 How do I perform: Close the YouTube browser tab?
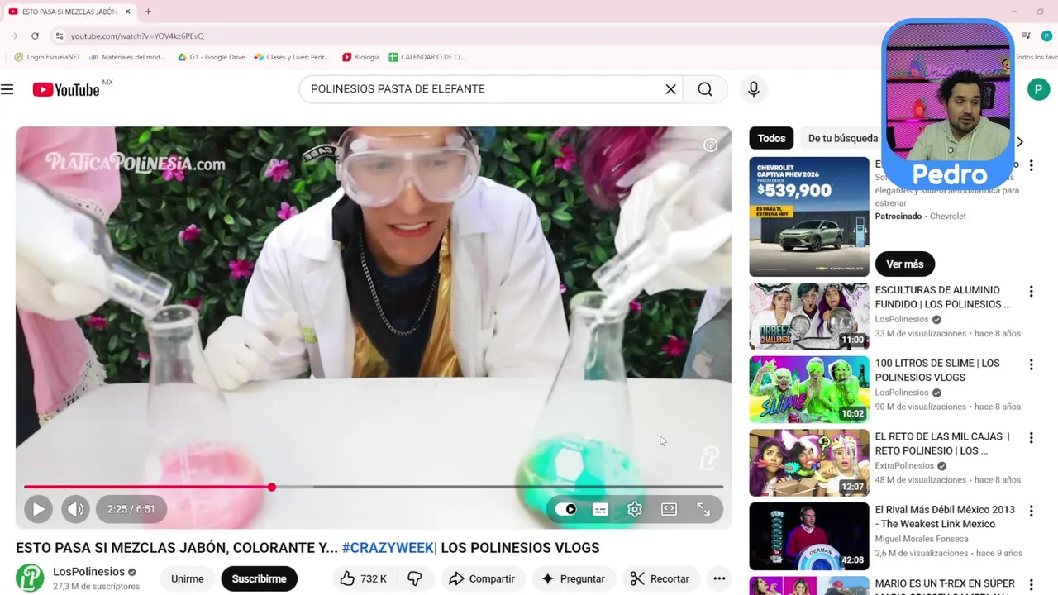(x=127, y=12)
